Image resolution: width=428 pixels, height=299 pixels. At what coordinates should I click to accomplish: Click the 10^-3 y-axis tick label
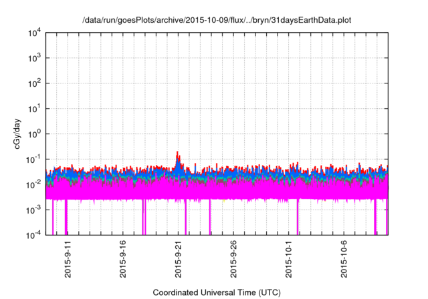33,210
